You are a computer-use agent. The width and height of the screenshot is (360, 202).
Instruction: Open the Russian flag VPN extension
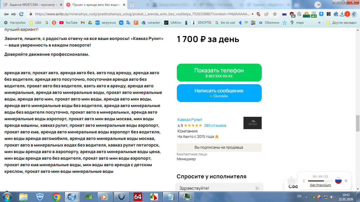click(284, 14)
